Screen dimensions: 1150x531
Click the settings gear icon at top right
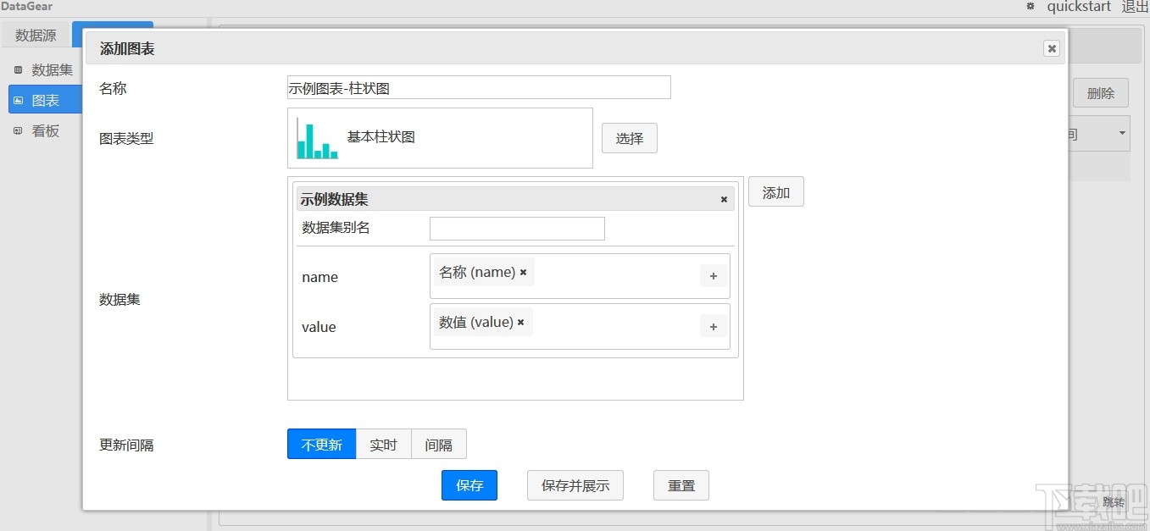click(1029, 7)
